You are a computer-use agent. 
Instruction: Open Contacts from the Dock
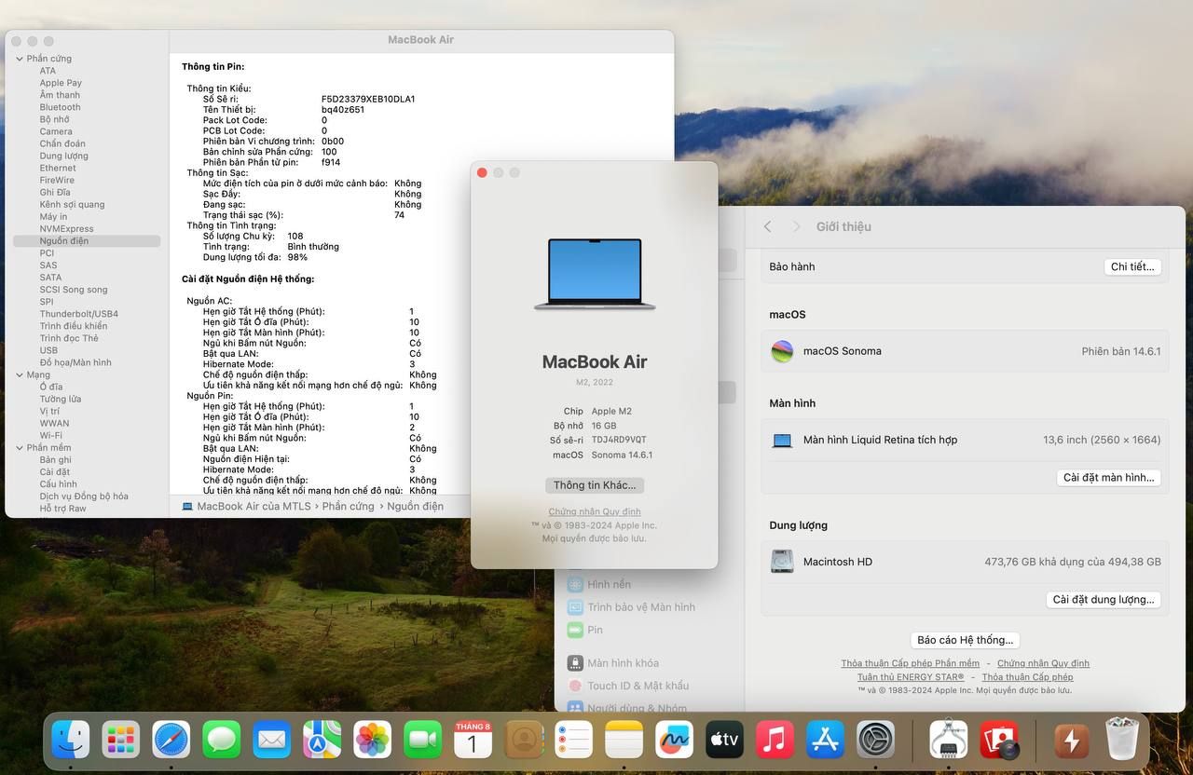524,740
